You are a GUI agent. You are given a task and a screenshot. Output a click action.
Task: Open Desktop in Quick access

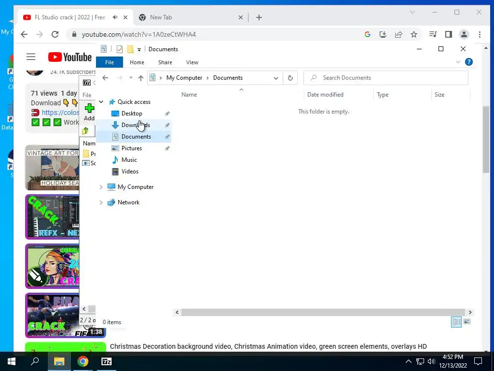(x=132, y=113)
